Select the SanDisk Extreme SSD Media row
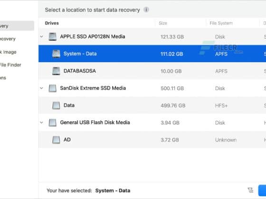266x199 pixels. point(152,88)
